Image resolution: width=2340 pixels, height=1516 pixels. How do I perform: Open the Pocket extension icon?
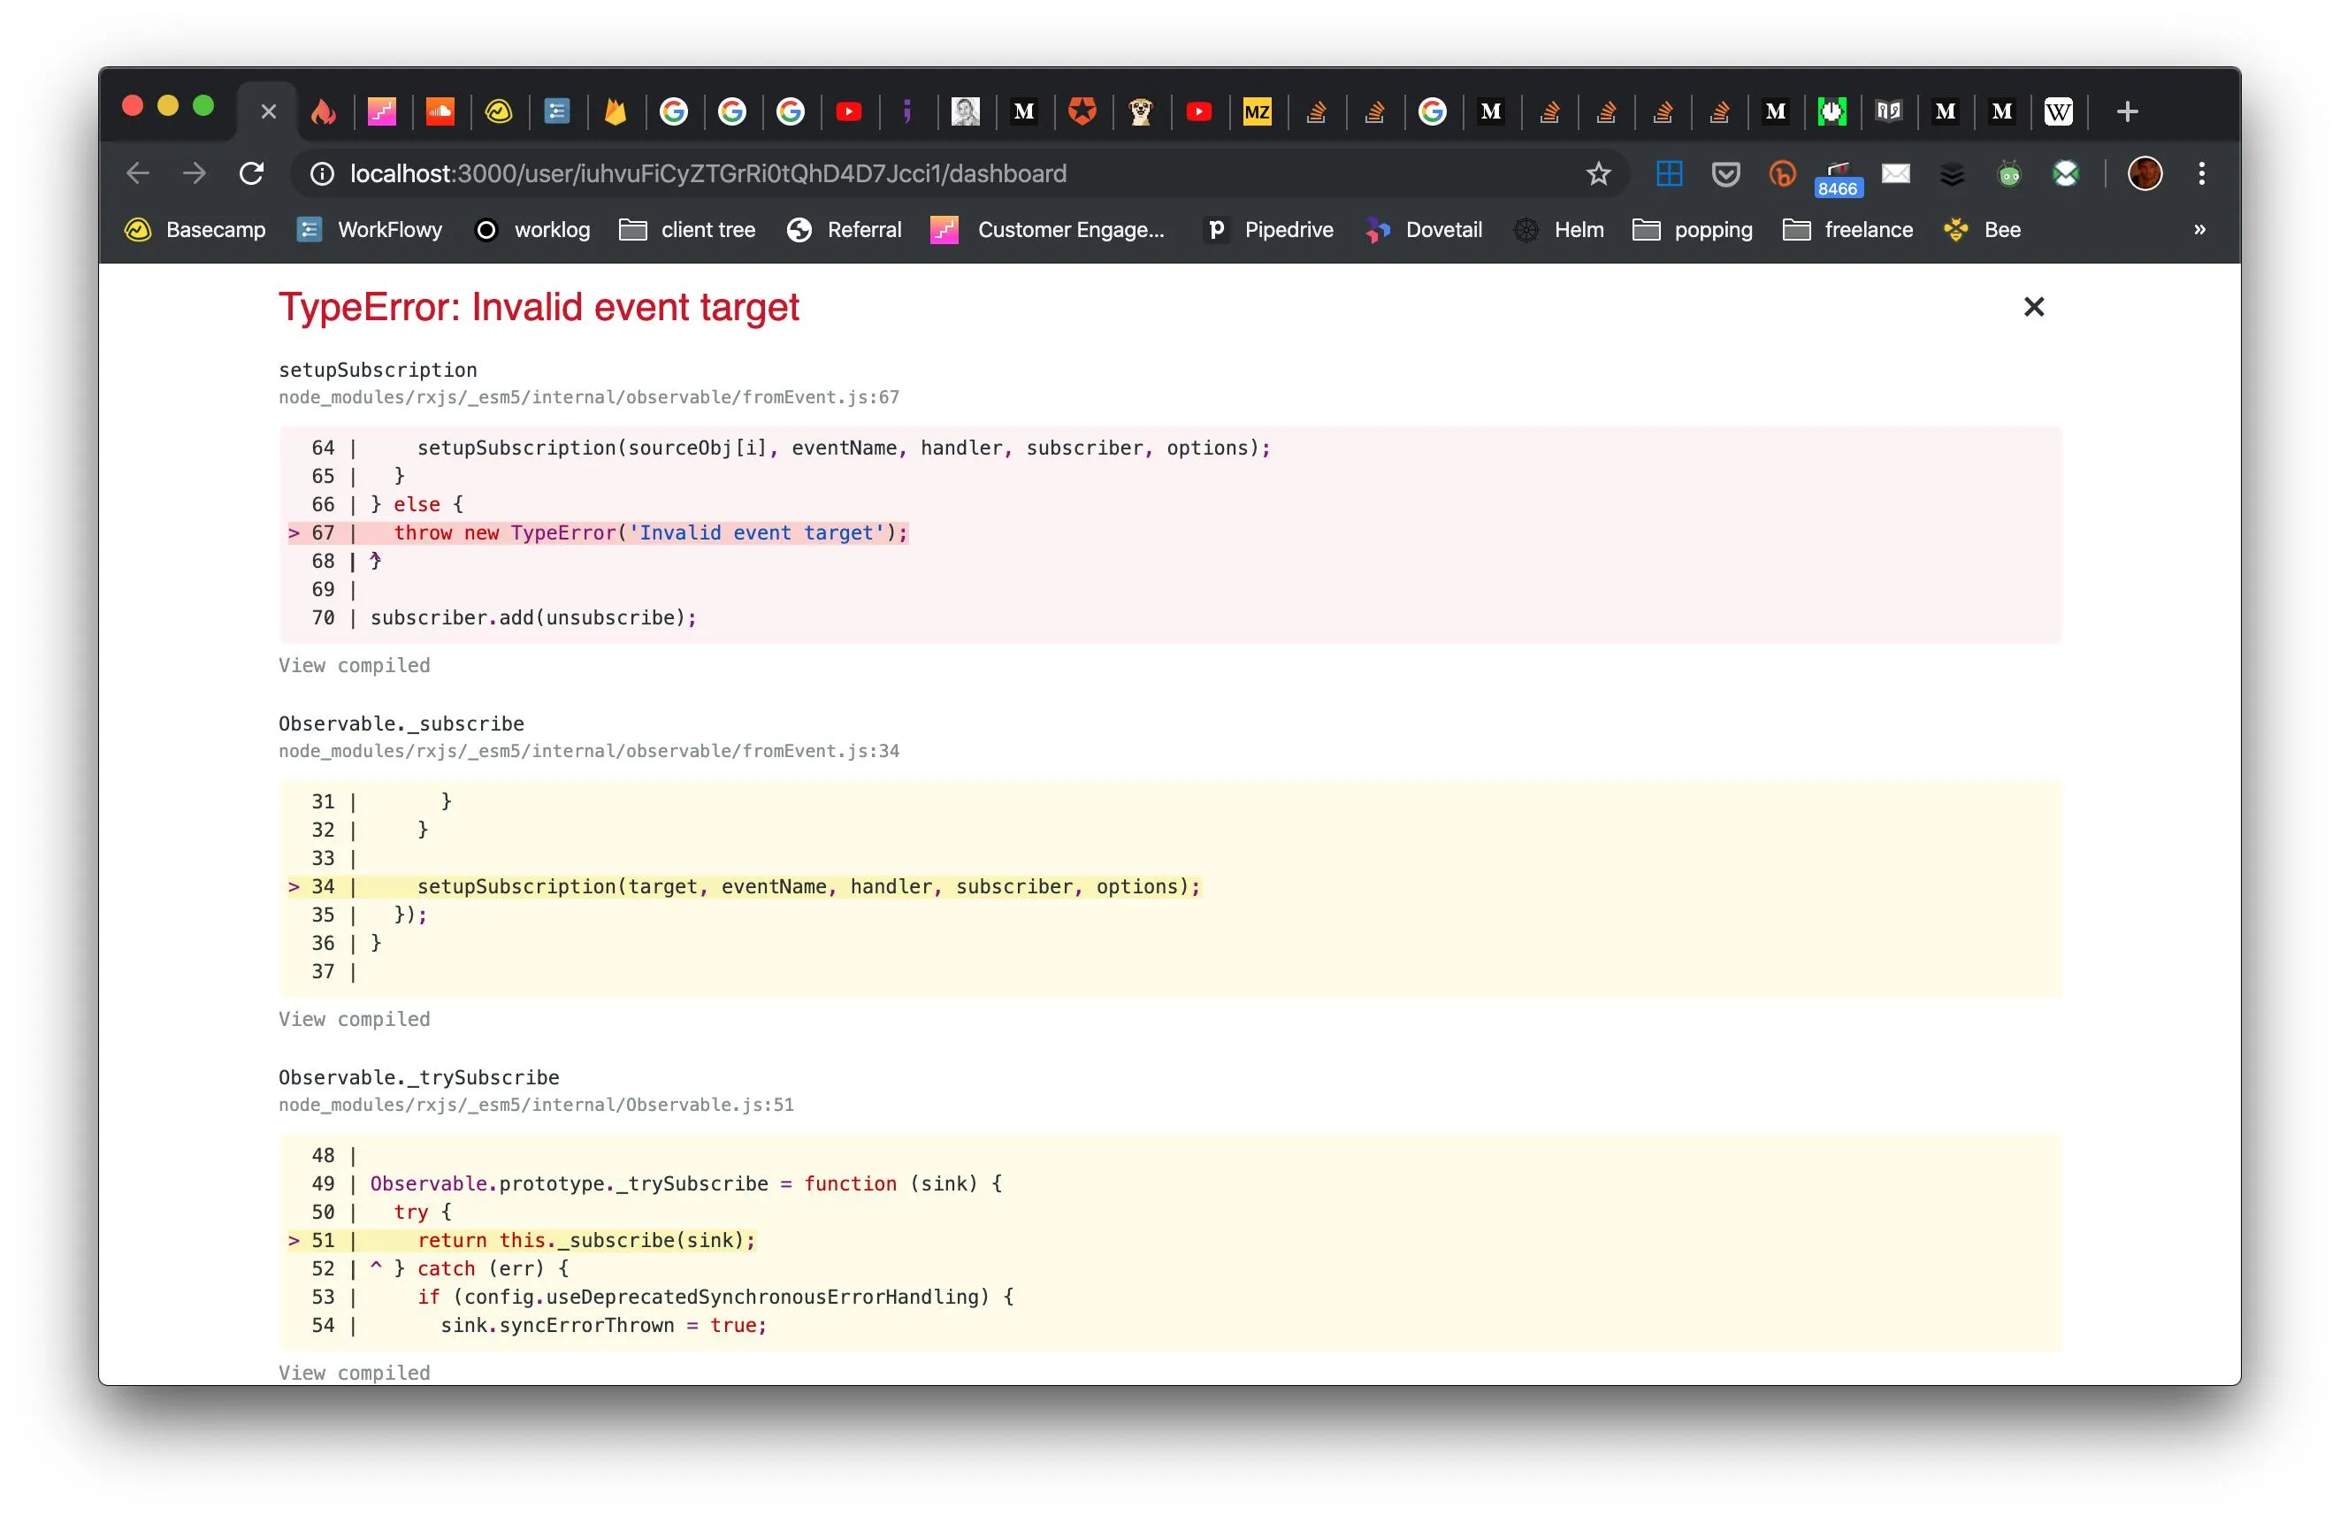point(1725,174)
